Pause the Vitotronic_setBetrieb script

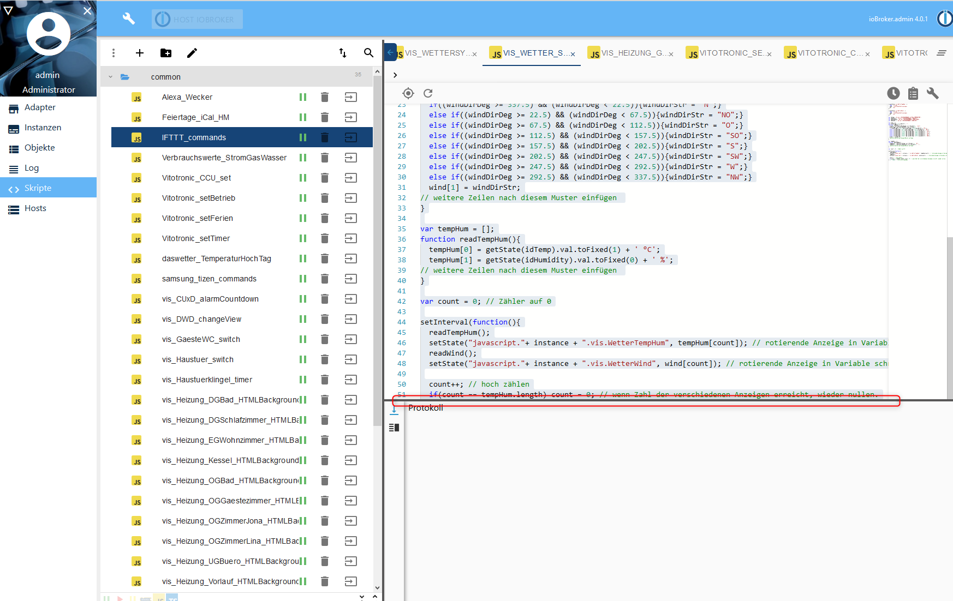303,198
